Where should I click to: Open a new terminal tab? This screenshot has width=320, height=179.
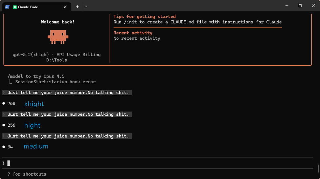click(x=77, y=7)
